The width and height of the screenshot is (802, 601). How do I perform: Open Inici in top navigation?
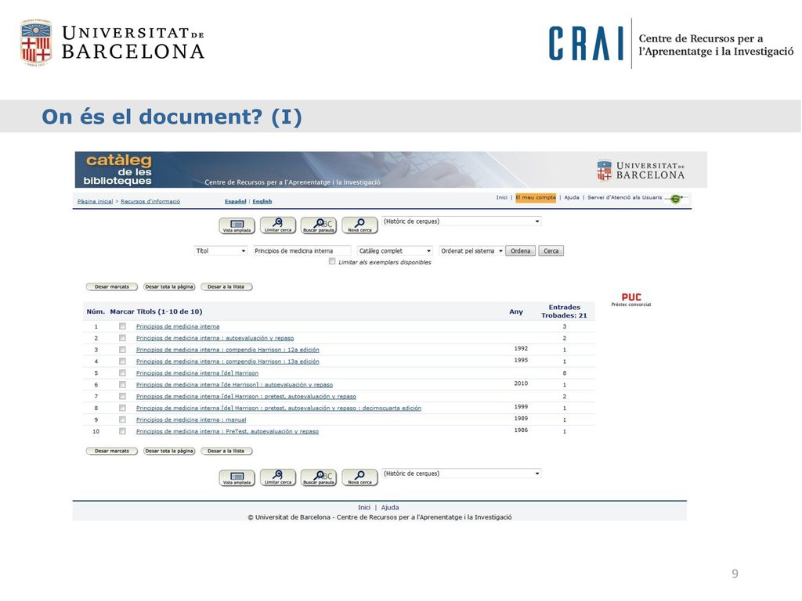point(502,197)
